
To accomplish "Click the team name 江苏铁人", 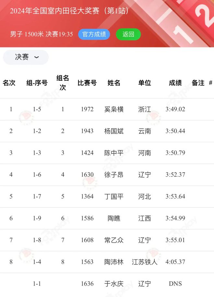I will 145,262.
